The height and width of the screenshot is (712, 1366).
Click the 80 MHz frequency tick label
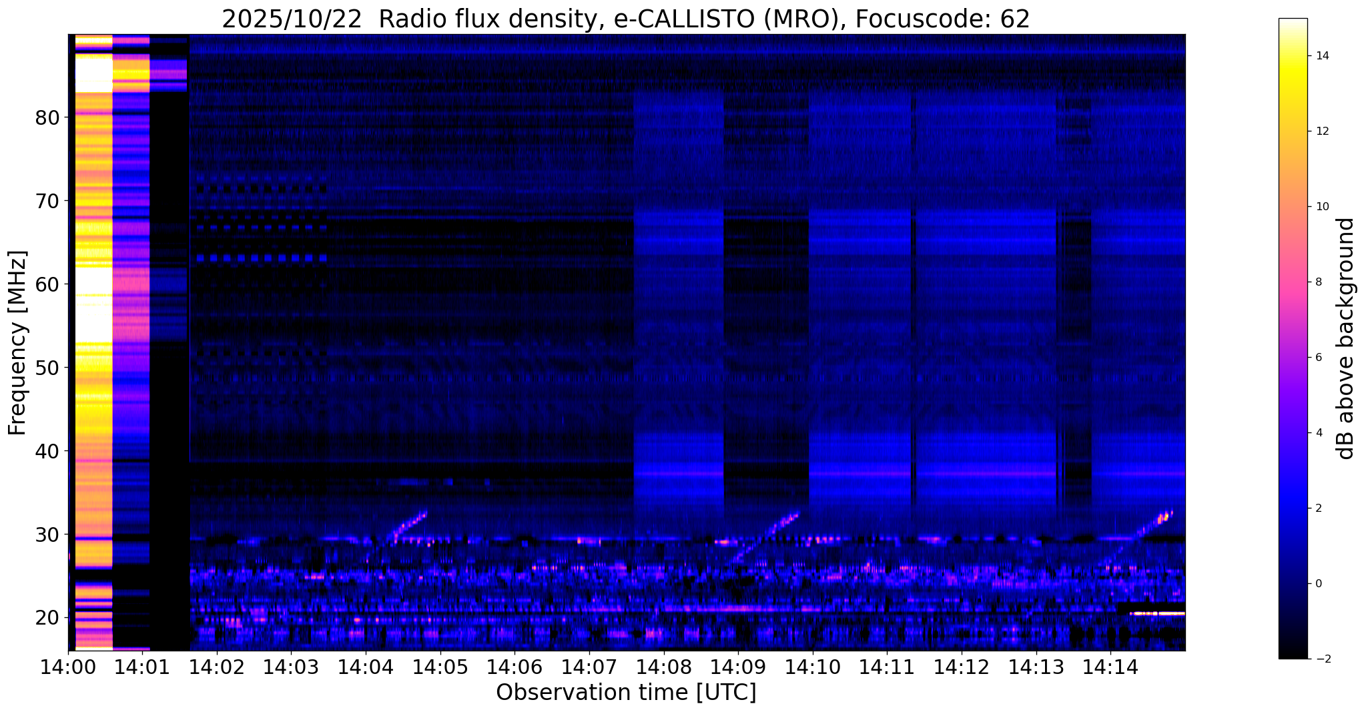[x=47, y=118]
